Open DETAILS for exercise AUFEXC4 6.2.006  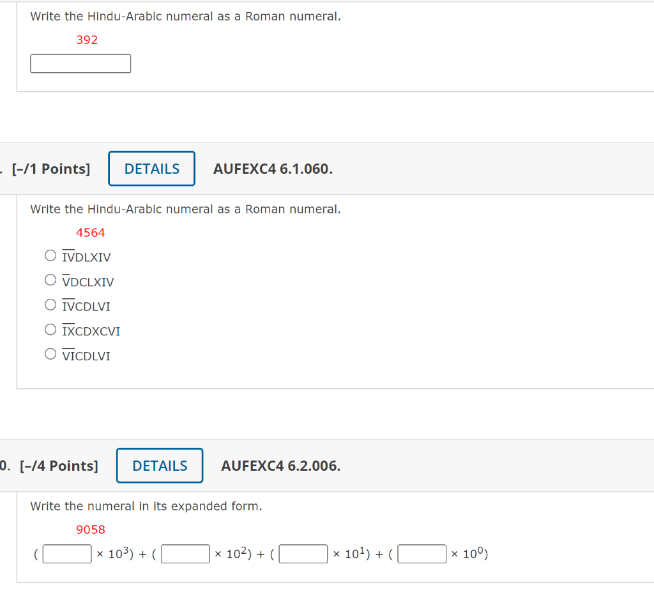click(x=160, y=465)
